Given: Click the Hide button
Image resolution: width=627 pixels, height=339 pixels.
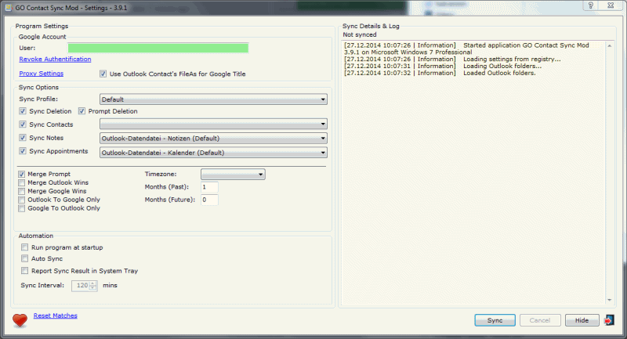Looking at the screenshot, I should click(582, 320).
